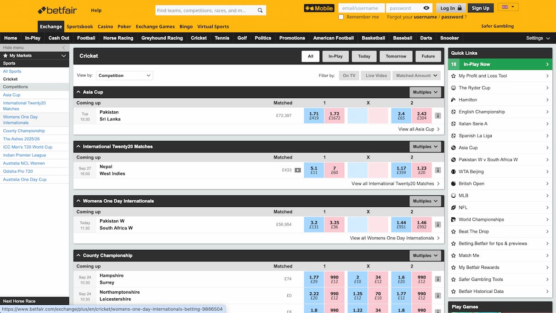Image resolution: width=556 pixels, height=313 pixels.
Task: Click live video icon for Nepal match
Action: [x=298, y=170]
